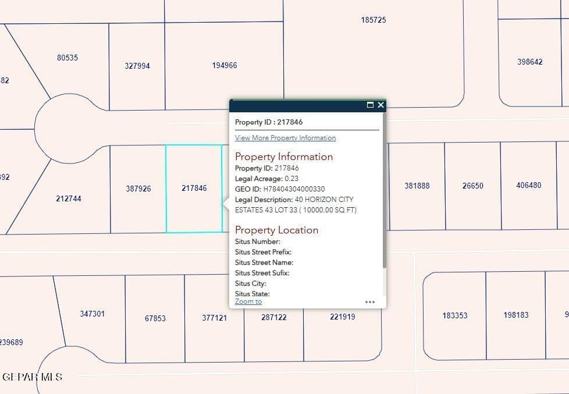This screenshot has height=394, width=569.
Task: Select the highlighted parcel 217846
Action: pos(194,187)
